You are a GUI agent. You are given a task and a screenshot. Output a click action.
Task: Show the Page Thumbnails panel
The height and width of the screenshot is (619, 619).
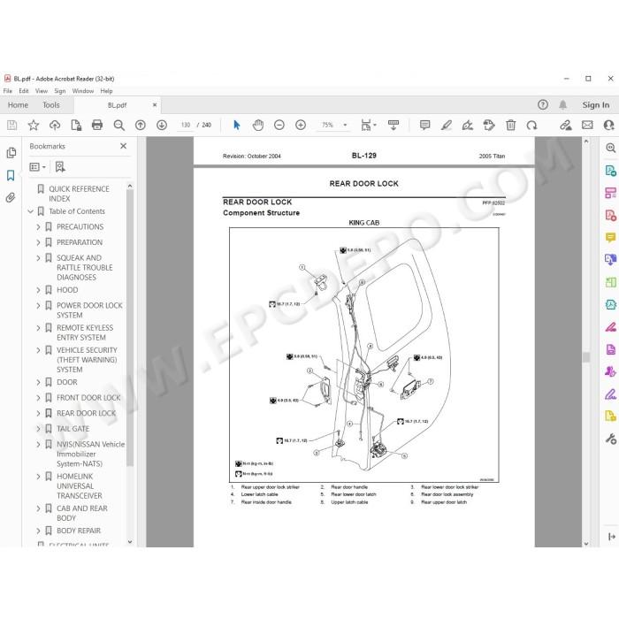[11, 152]
